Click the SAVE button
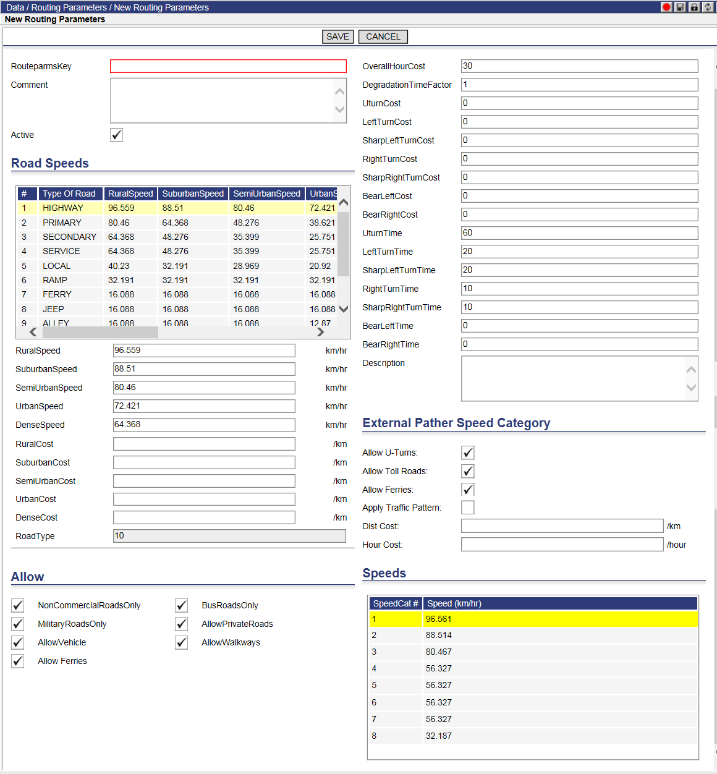This screenshot has height=774, width=717. (337, 36)
